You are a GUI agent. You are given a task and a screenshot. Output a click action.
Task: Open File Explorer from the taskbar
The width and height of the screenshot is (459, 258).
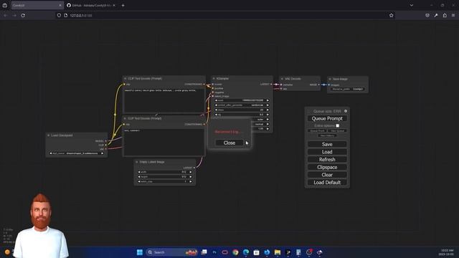278,252
